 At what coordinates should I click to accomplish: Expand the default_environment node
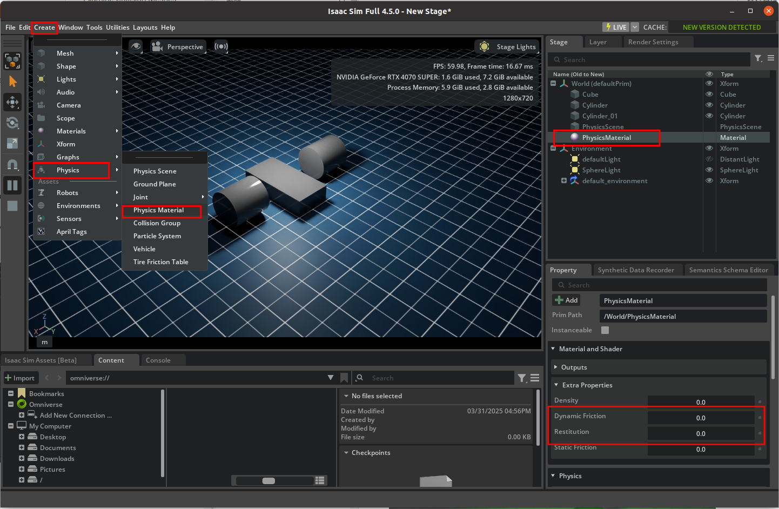(564, 180)
